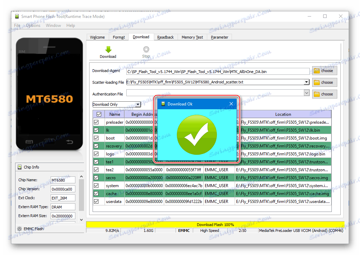Click the Chip Version 0x0000ca00 field
The height and width of the screenshot is (255, 360).
pyautogui.click(x=63, y=189)
